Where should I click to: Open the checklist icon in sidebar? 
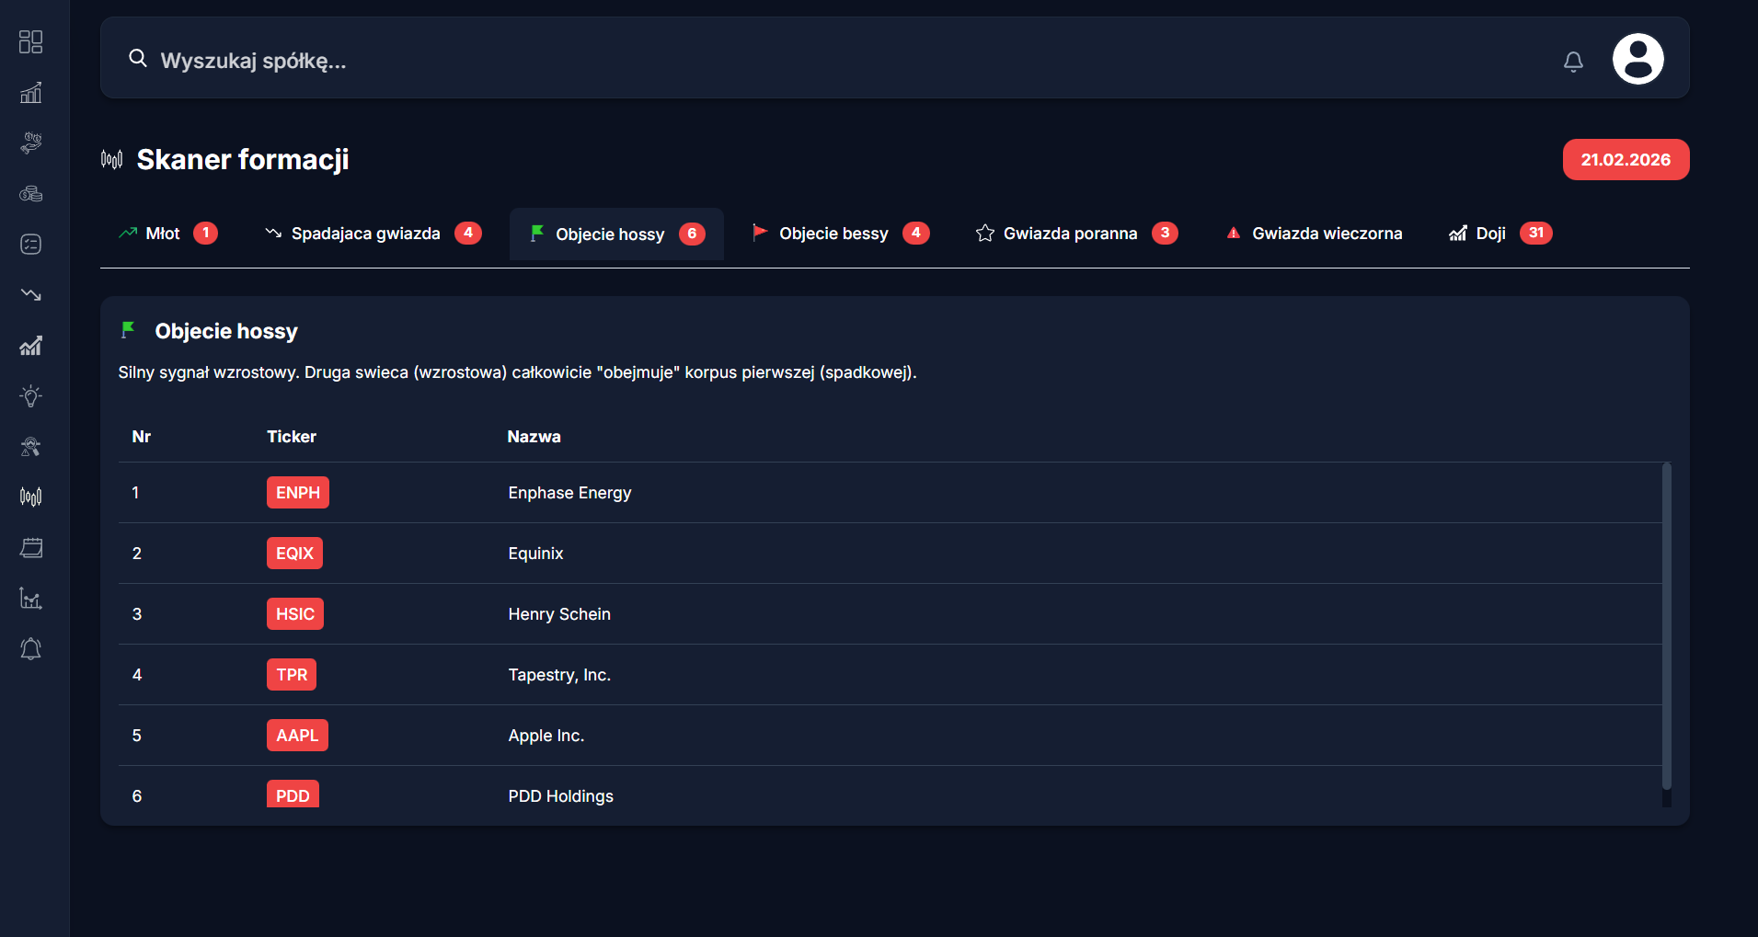30,245
